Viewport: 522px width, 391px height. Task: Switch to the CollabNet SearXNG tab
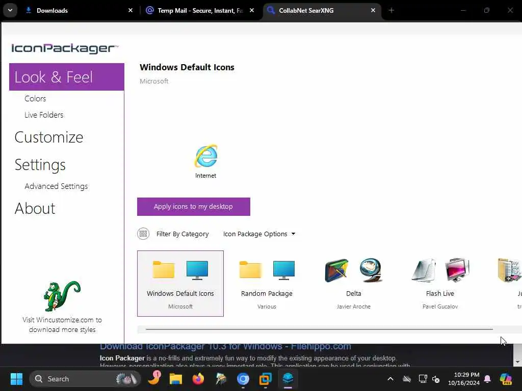[x=322, y=11]
